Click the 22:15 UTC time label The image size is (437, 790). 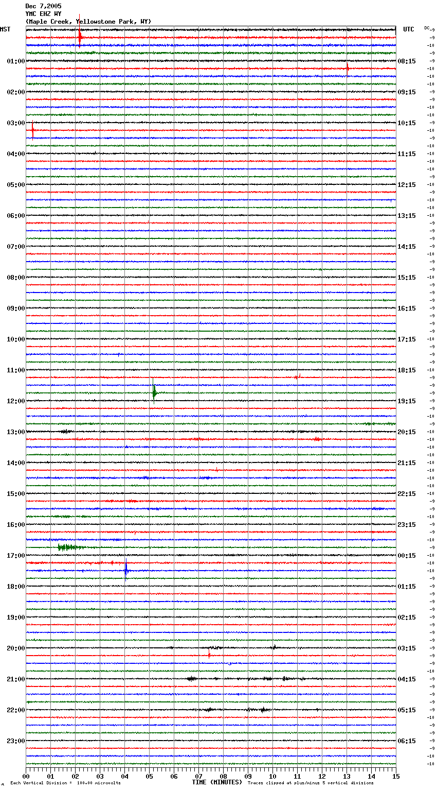pyautogui.click(x=407, y=494)
